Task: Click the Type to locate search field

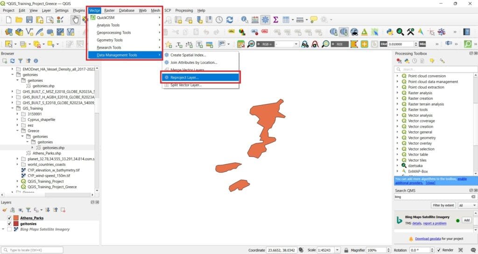Action: [x=32, y=250]
